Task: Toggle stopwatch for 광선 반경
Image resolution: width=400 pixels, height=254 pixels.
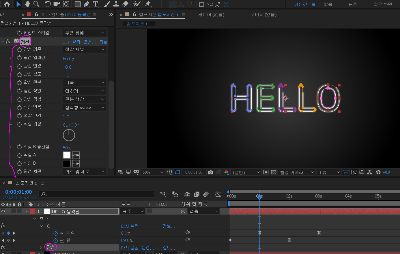Action: coord(20,66)
